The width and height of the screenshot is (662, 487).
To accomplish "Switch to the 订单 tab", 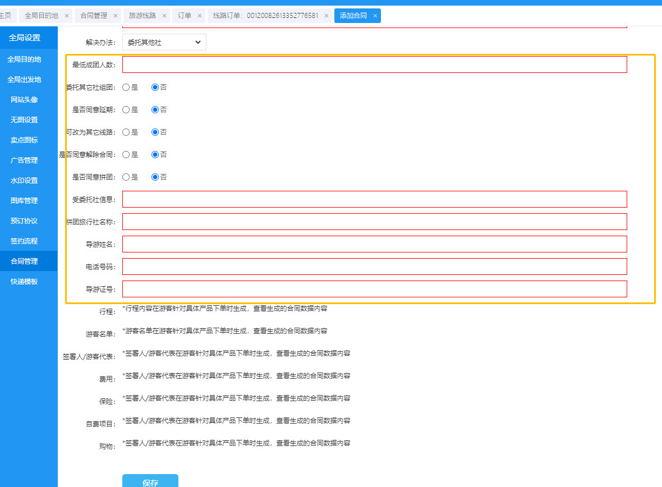I will pyautogui.click(x=185, y=16).
